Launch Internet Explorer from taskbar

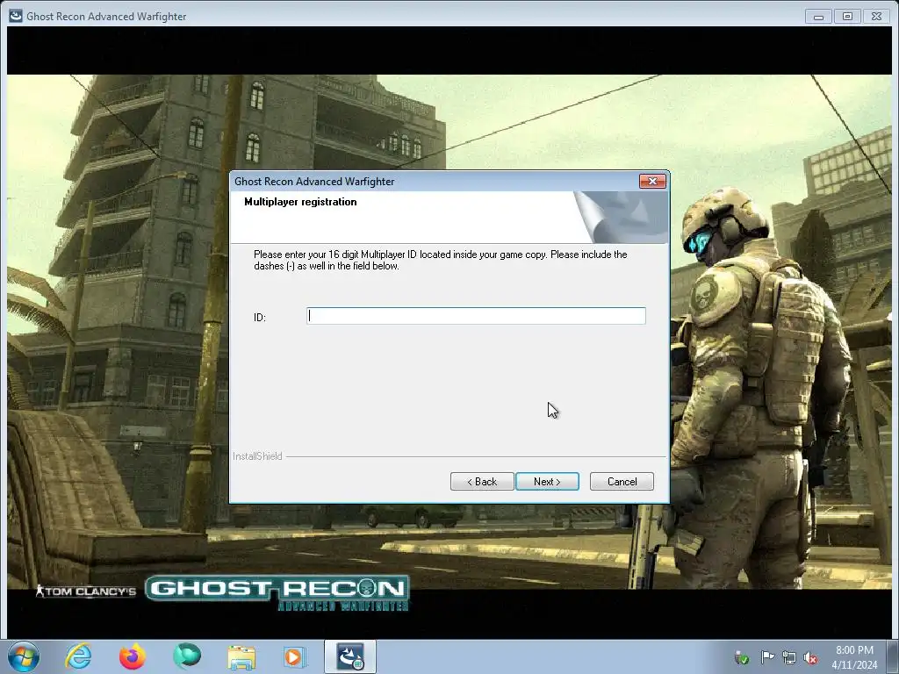[x=78, y=656]
